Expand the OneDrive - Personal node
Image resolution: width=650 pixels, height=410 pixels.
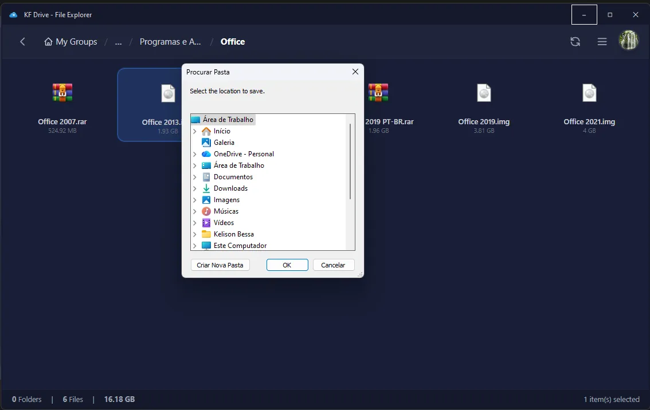(195, 154)
